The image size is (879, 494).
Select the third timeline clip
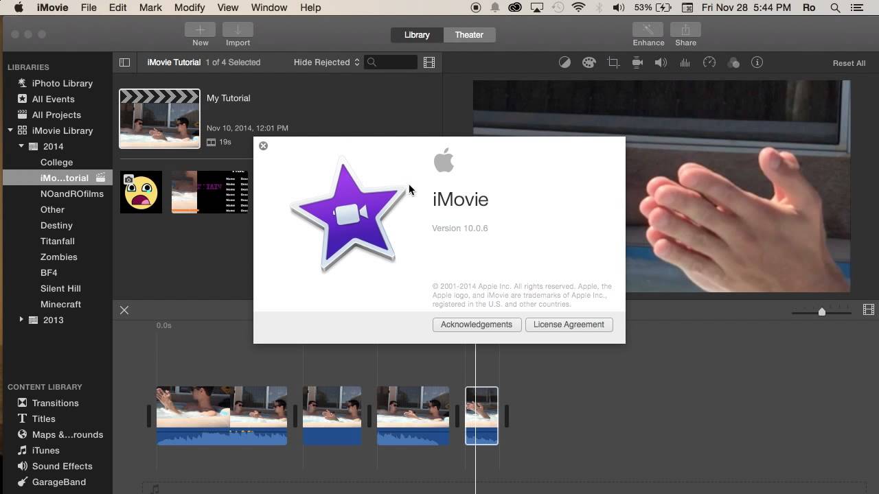[413, 416]
